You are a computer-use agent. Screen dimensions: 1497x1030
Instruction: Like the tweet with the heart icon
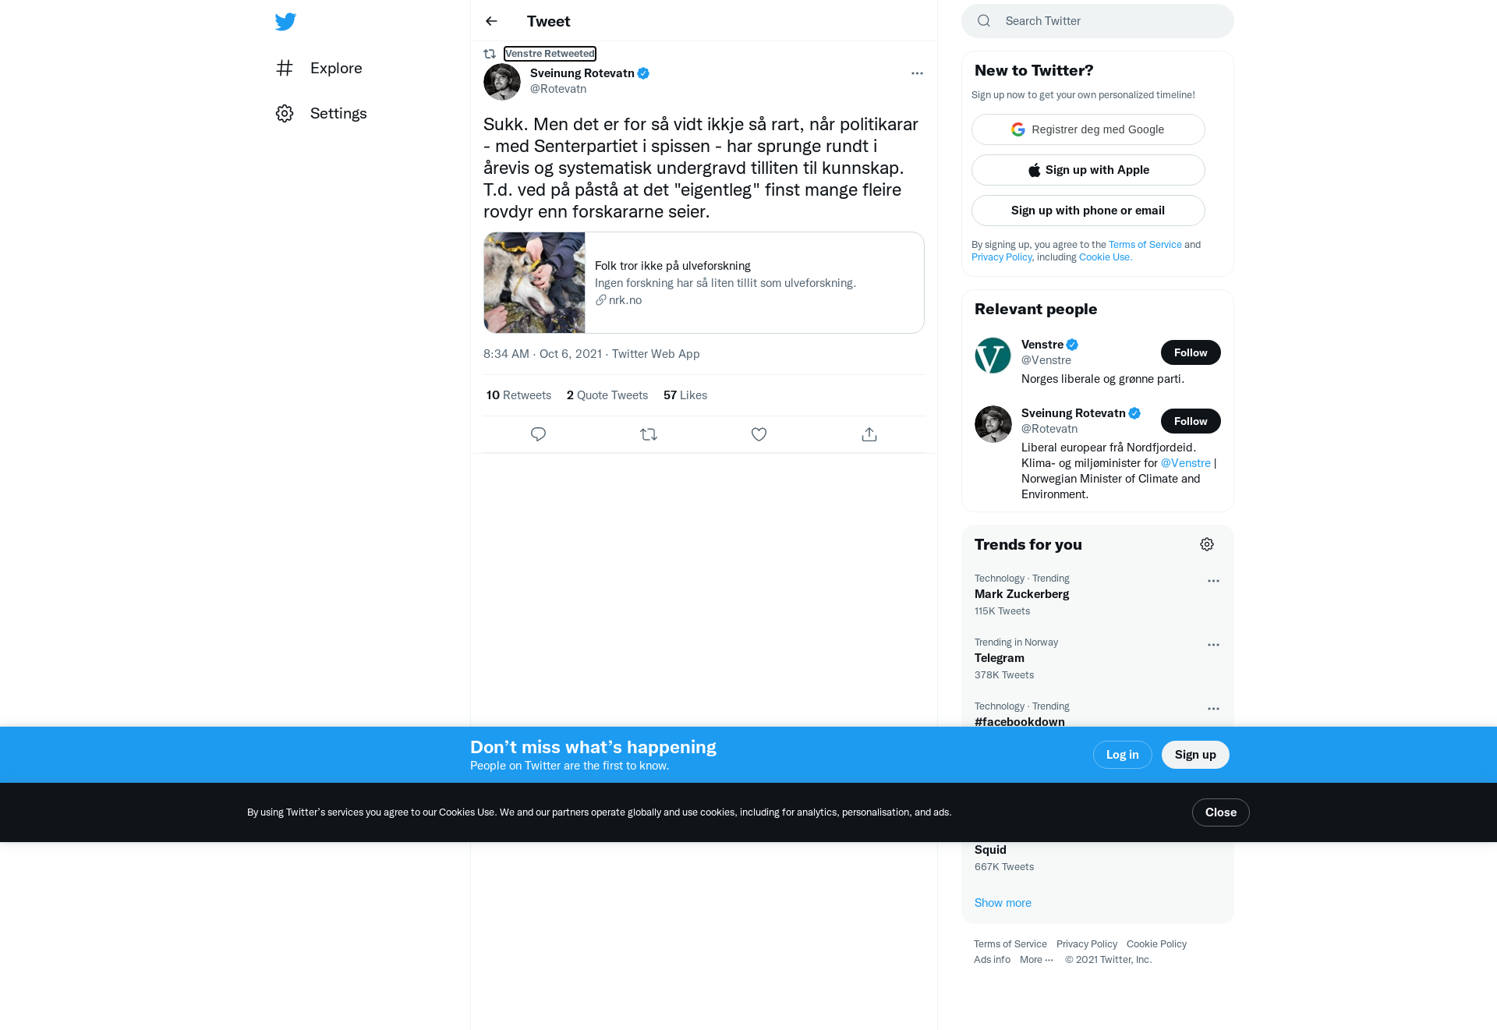(759, 434)
